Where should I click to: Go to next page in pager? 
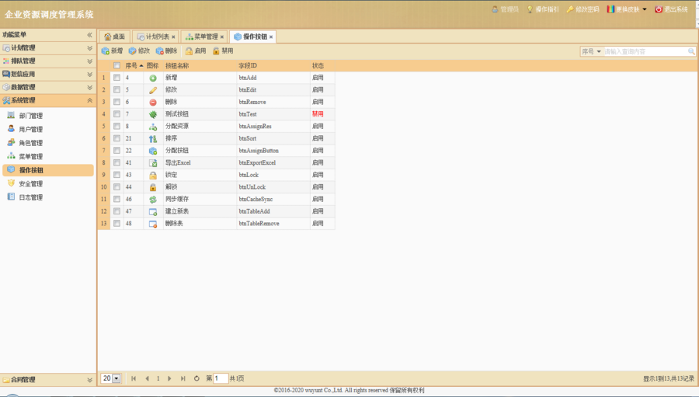169,378
